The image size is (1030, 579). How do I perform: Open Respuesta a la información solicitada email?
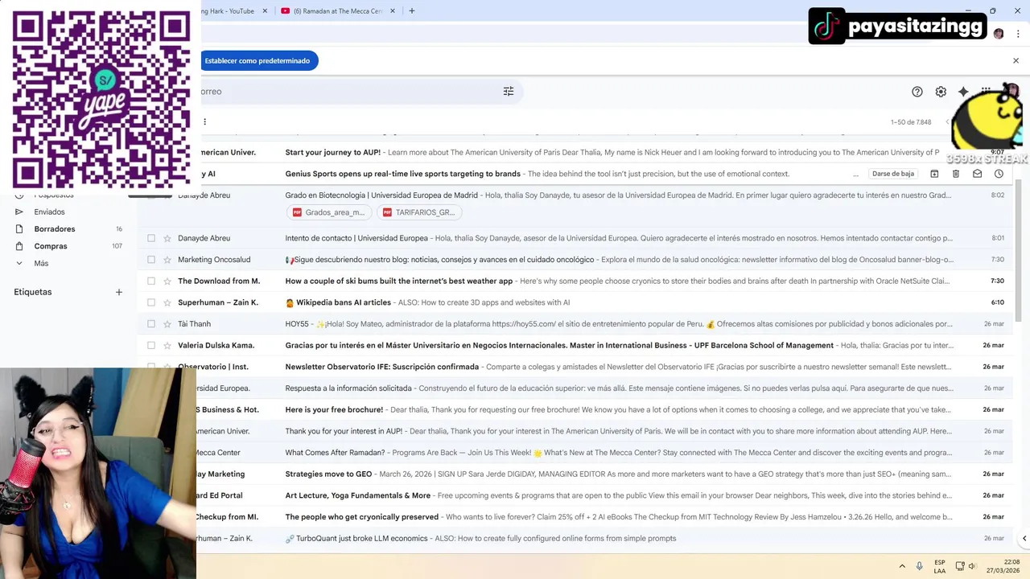pos(348,388)
